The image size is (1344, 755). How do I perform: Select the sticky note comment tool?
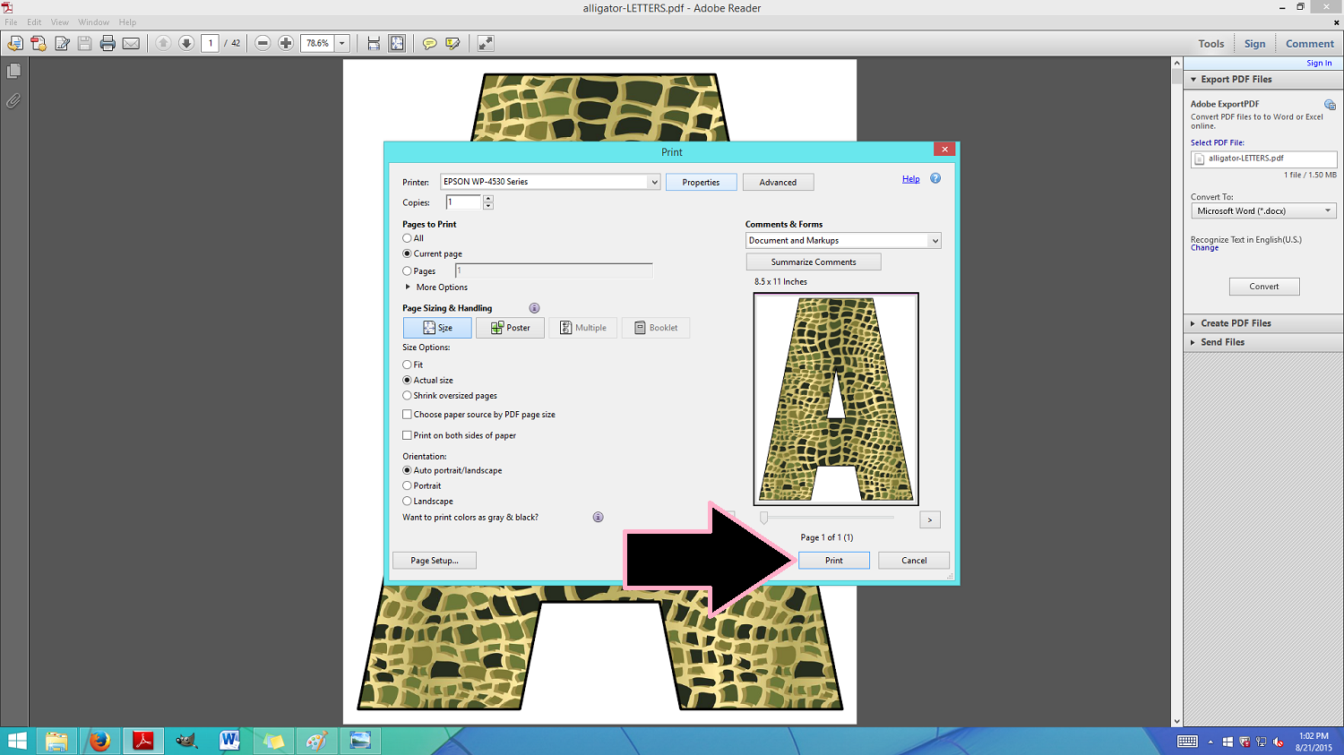pyautogui.click(x=430, y=43)
